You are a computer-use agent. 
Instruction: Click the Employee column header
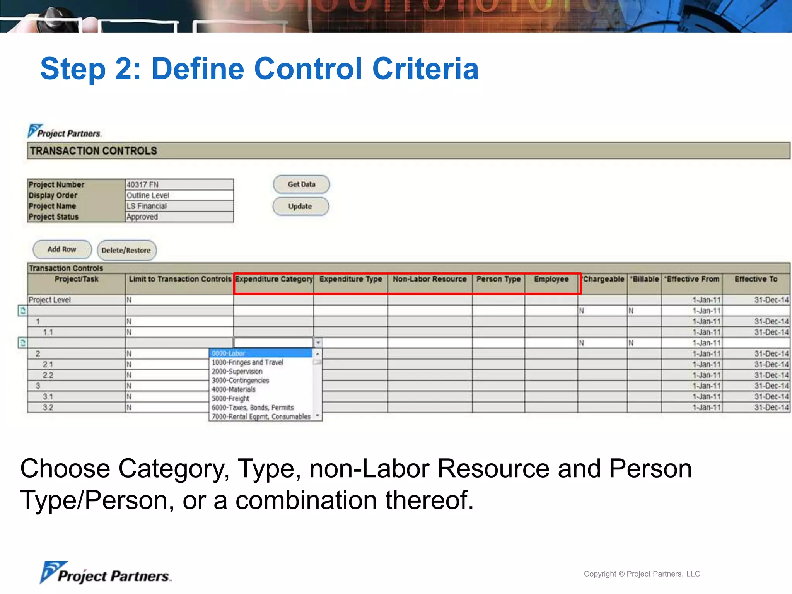(551, 283)
